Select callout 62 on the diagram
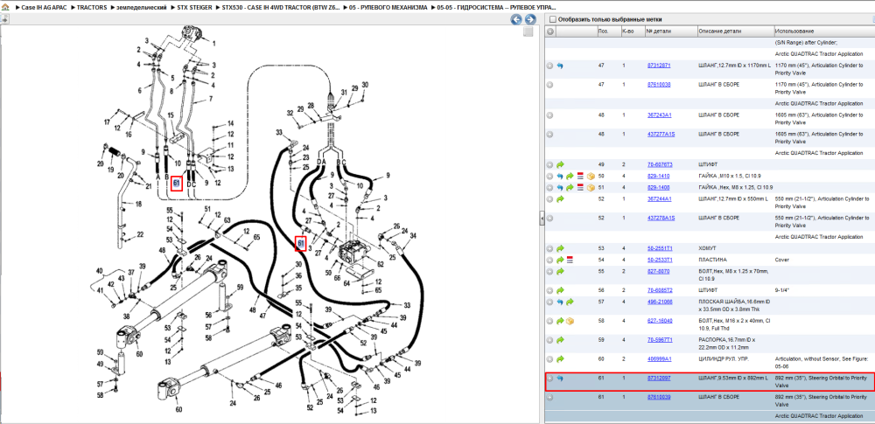The height and width of the screenshot is (424, 875). pyautogui.click(x=381, y=264)
